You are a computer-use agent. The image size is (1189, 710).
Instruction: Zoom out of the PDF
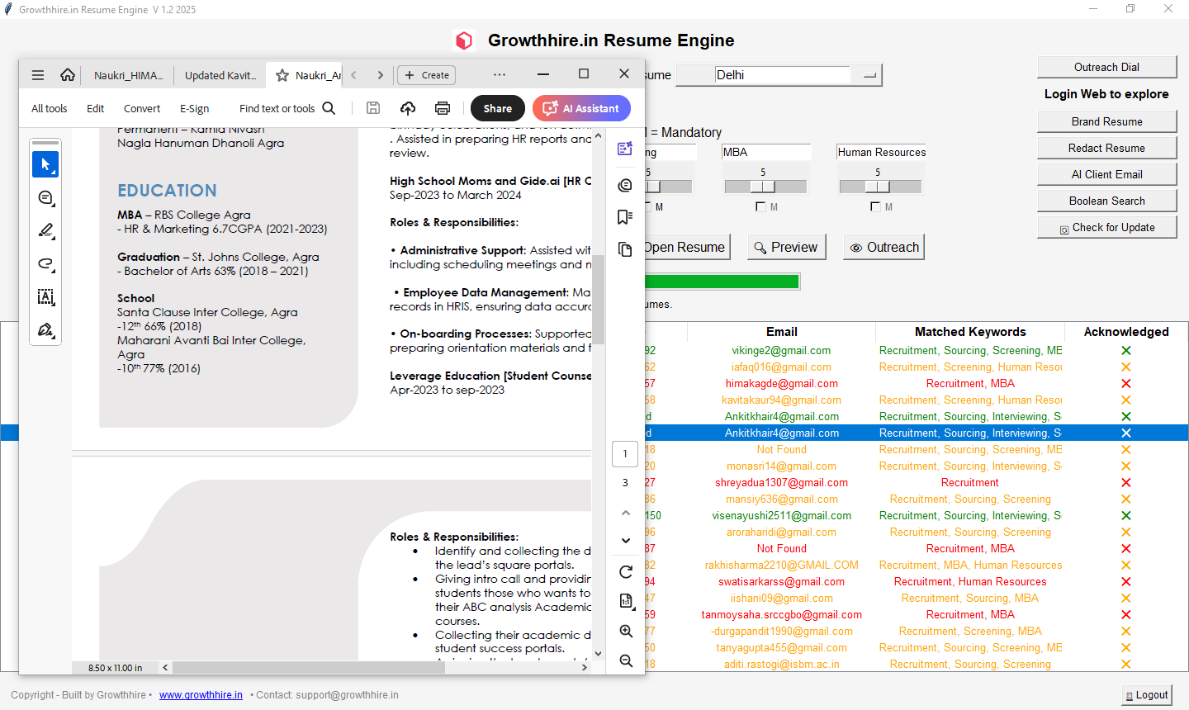[x=626, y=661]
